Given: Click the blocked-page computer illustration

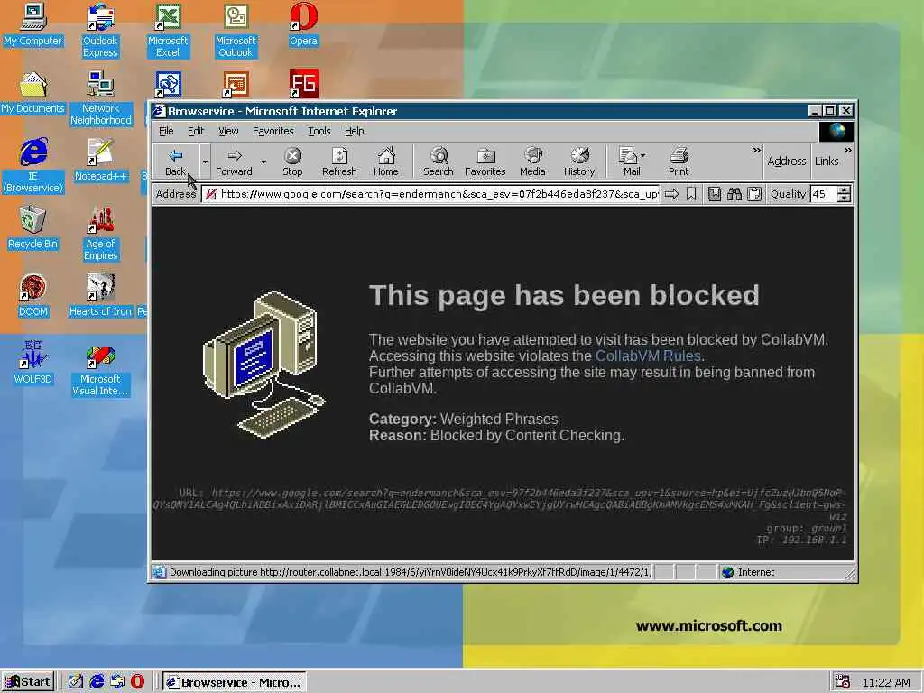Looking at the screenshot, I should 264,365.
